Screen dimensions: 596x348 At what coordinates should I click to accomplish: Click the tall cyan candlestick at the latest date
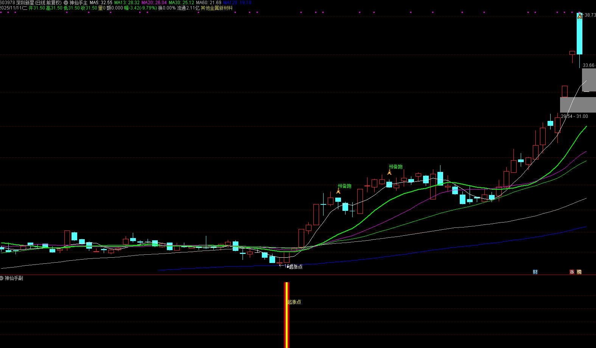579,34
